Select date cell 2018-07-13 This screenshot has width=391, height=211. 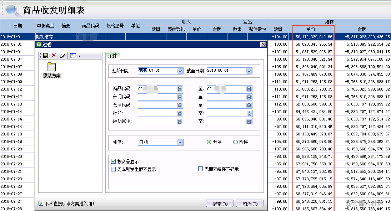coord(17,104)
